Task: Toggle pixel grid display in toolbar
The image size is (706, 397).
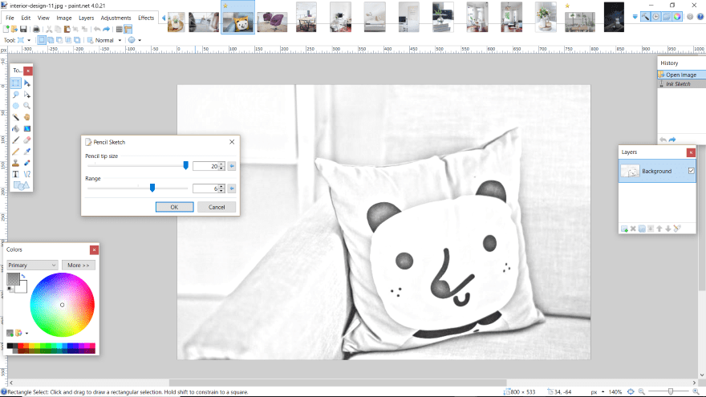Action: (120, 29)
